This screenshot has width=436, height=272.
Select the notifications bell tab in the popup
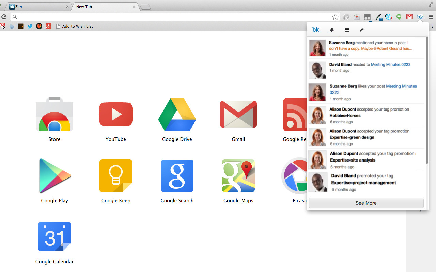(x=331, y=30)
